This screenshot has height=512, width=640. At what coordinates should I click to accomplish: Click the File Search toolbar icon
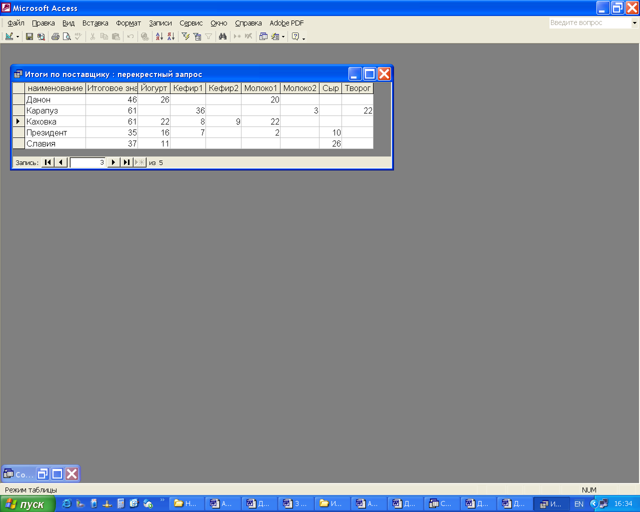coord(41,36)
